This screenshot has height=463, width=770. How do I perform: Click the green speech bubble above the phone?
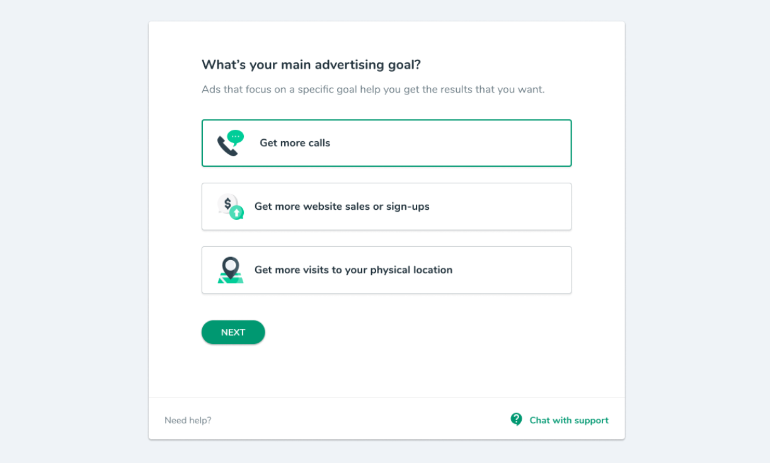(236, 137)
